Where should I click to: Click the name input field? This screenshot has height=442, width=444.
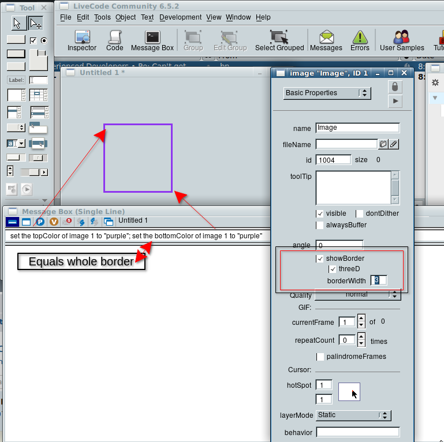pos(357,128)
